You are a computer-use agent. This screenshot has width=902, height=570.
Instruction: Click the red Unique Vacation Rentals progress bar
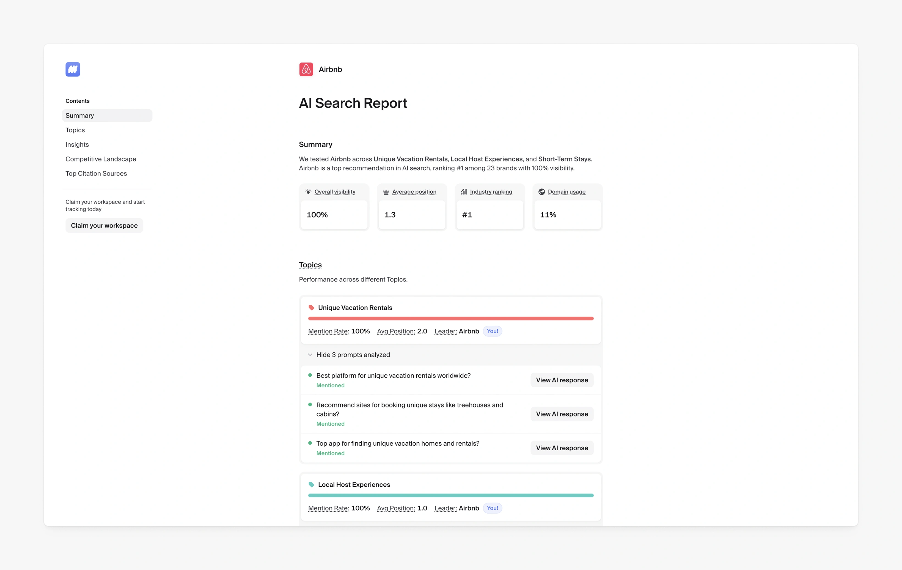click(x=451, y=319)
